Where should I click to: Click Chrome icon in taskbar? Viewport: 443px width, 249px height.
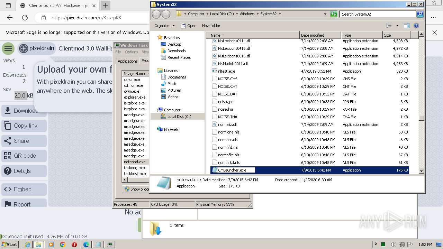[x=63, y=245]
